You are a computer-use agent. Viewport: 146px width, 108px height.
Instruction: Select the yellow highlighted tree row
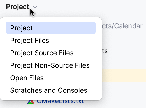124,76
